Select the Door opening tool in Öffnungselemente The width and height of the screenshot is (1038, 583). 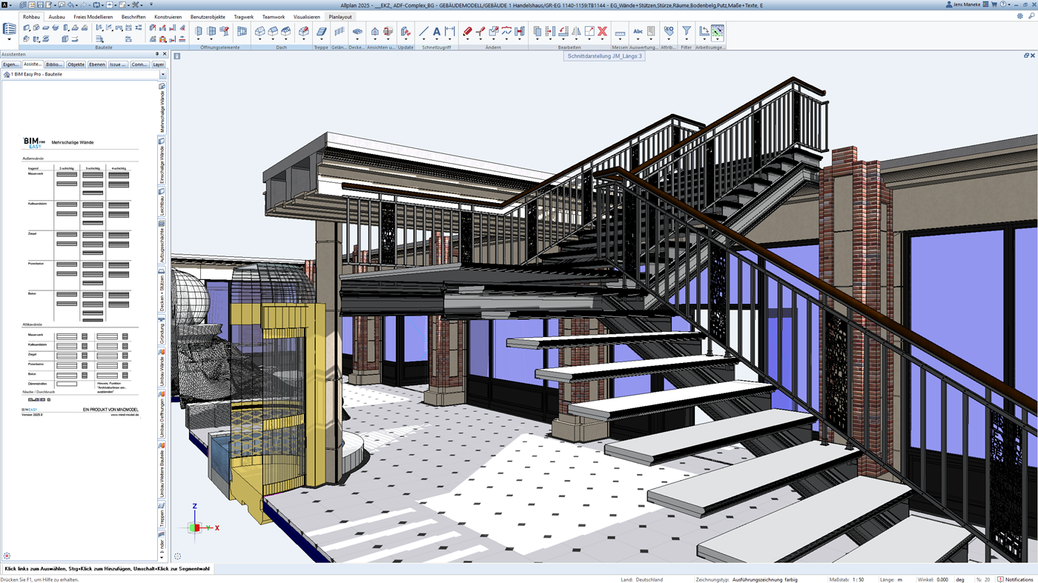click(199, 31)
